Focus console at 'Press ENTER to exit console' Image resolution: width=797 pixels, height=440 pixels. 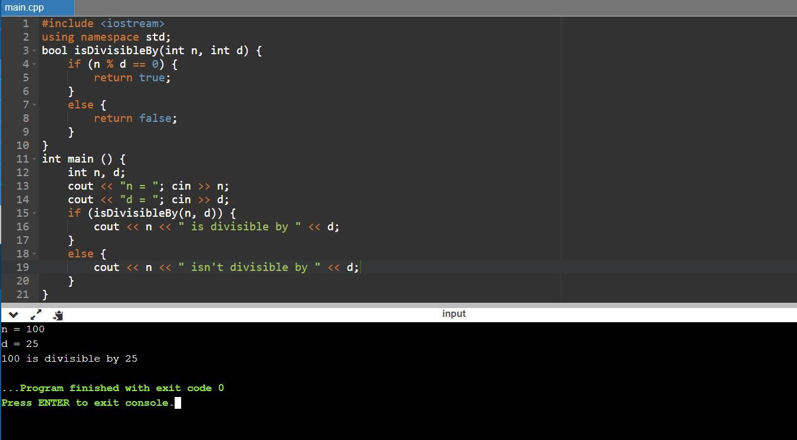click(87, 403)
